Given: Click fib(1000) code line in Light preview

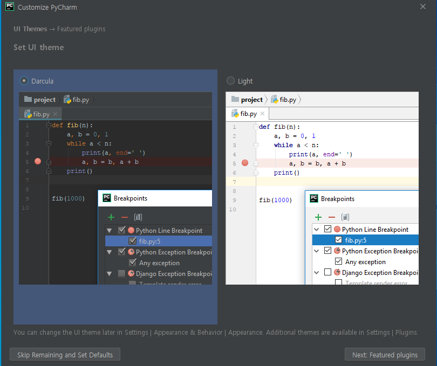Looking at the screenshot, I should click(x=275, y=200).
